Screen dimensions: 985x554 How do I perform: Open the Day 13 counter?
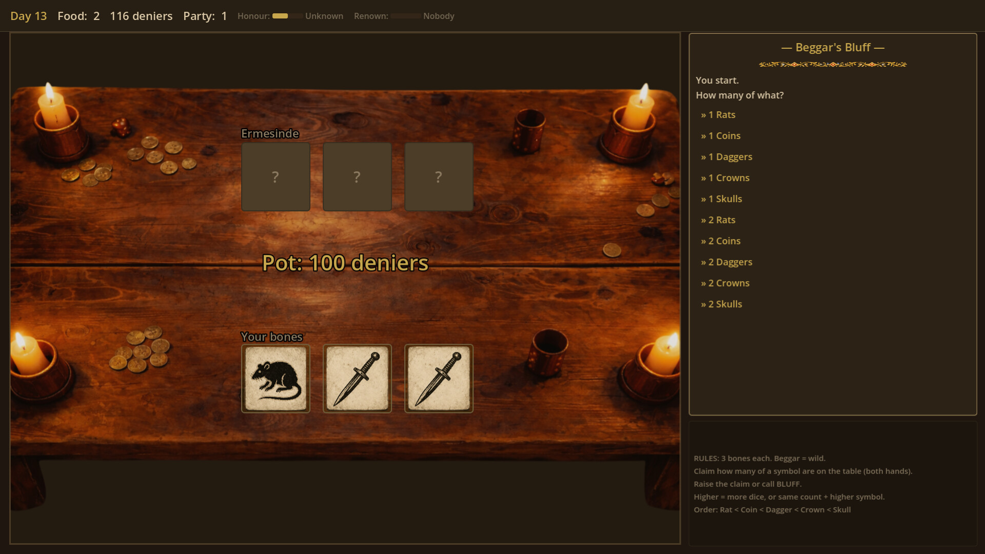point(29,16)
